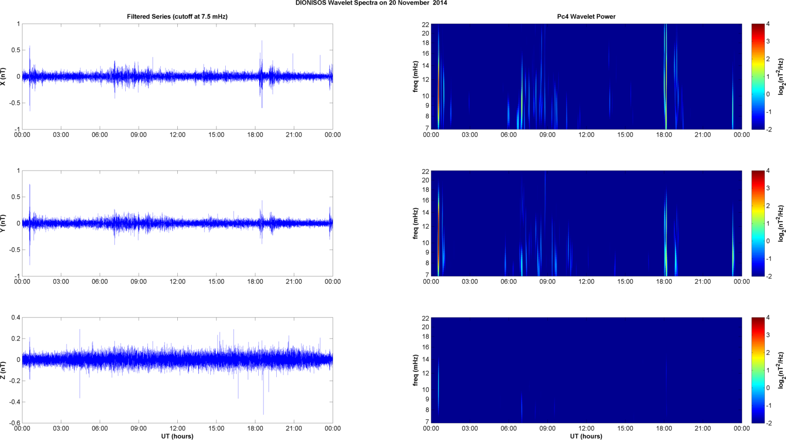Click freq (mHz) label of bottom wavelet plot
This screenshot has height=440, width=786.
pyautogui.click(x=415, y=370)
